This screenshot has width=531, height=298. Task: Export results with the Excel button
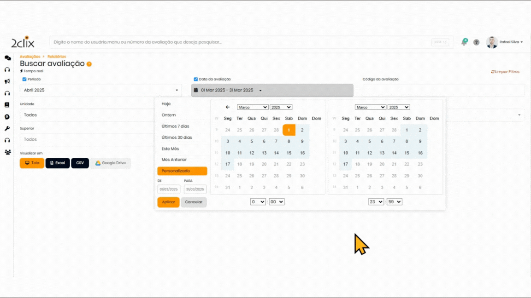tap(58, 163)
